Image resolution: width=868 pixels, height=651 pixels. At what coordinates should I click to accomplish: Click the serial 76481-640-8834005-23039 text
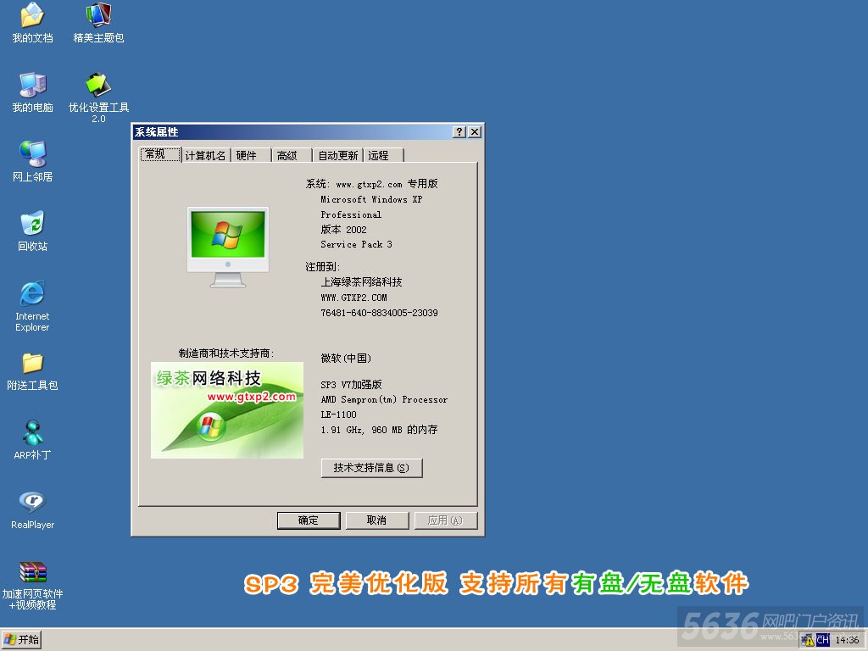pyautogui.click(x=379, y=313)
